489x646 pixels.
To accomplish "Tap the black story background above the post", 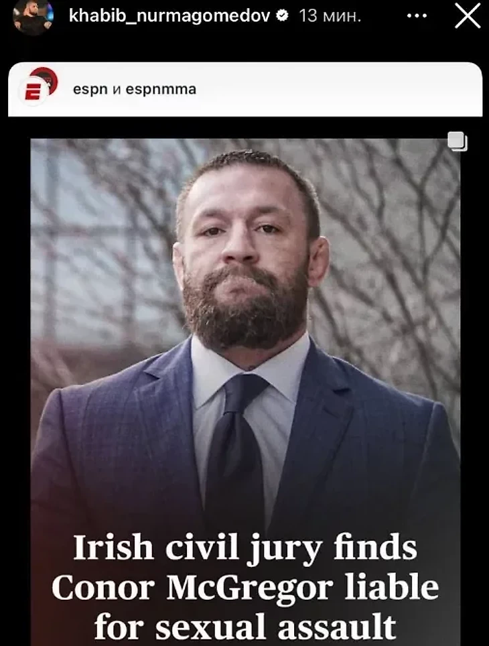I will (245, 48).
